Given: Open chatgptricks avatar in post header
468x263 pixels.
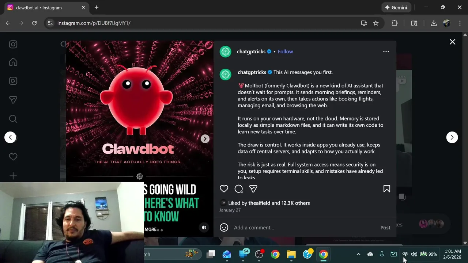Looking at the screenshot, I should pos(226,52).
